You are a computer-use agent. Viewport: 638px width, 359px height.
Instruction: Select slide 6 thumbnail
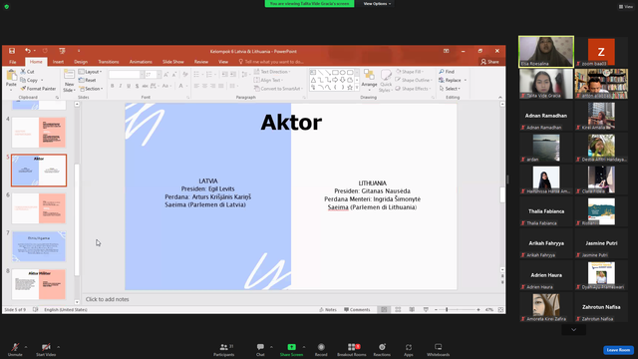tap(39, 208)
